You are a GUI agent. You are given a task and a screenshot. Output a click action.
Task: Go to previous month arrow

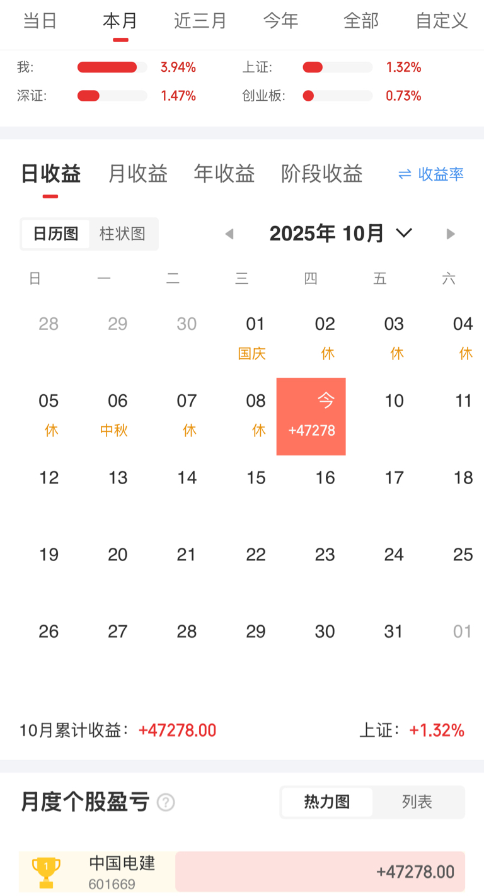(229, 234)
